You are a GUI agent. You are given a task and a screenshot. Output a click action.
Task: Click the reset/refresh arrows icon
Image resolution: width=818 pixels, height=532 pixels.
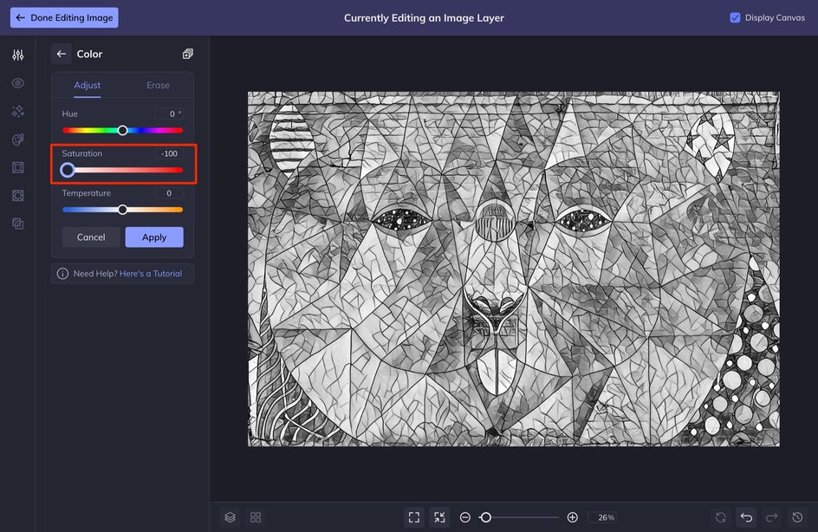click(x=721, y=517)
